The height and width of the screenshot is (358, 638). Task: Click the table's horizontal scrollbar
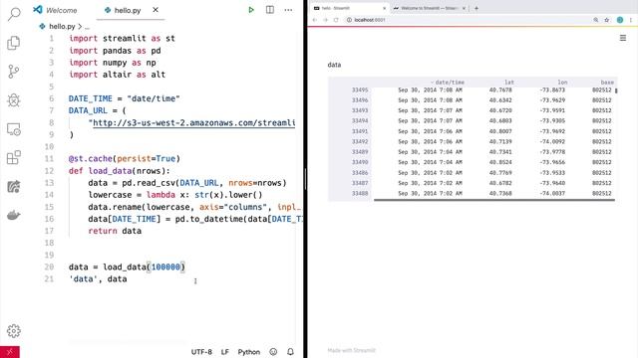coord(494,200)
